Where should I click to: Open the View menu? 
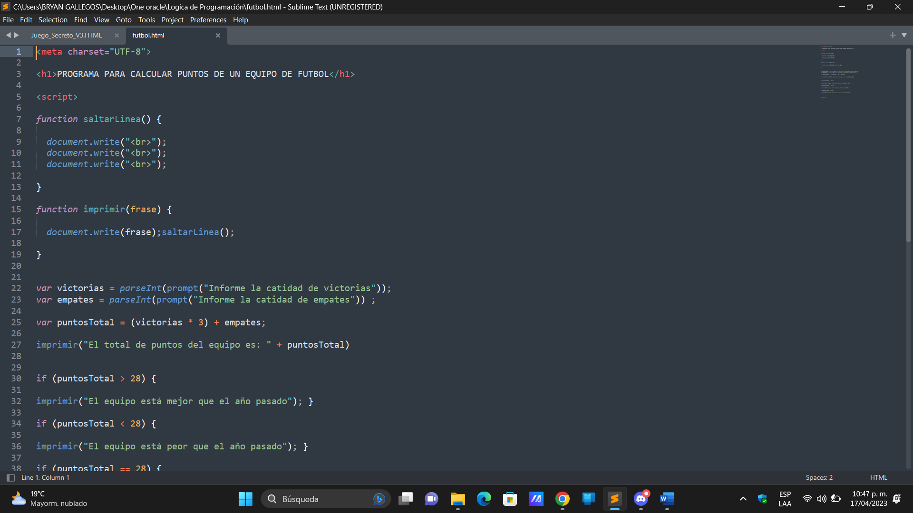point(102,20)
